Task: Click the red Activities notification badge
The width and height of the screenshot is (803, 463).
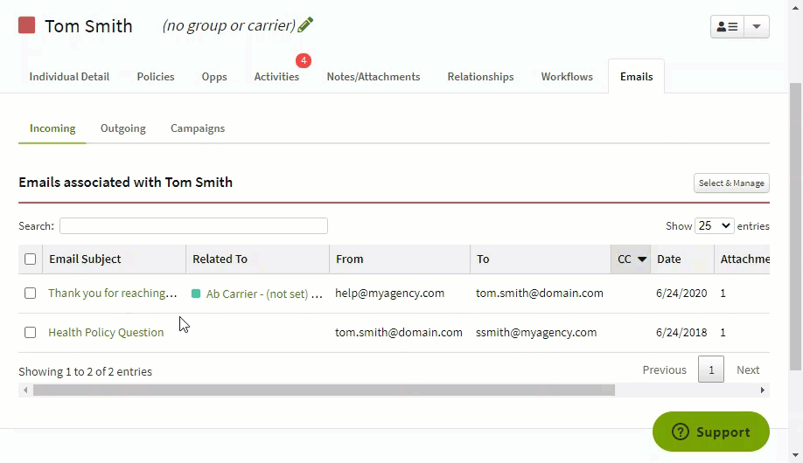Action: pyautogui.click(x=304, y=61)
